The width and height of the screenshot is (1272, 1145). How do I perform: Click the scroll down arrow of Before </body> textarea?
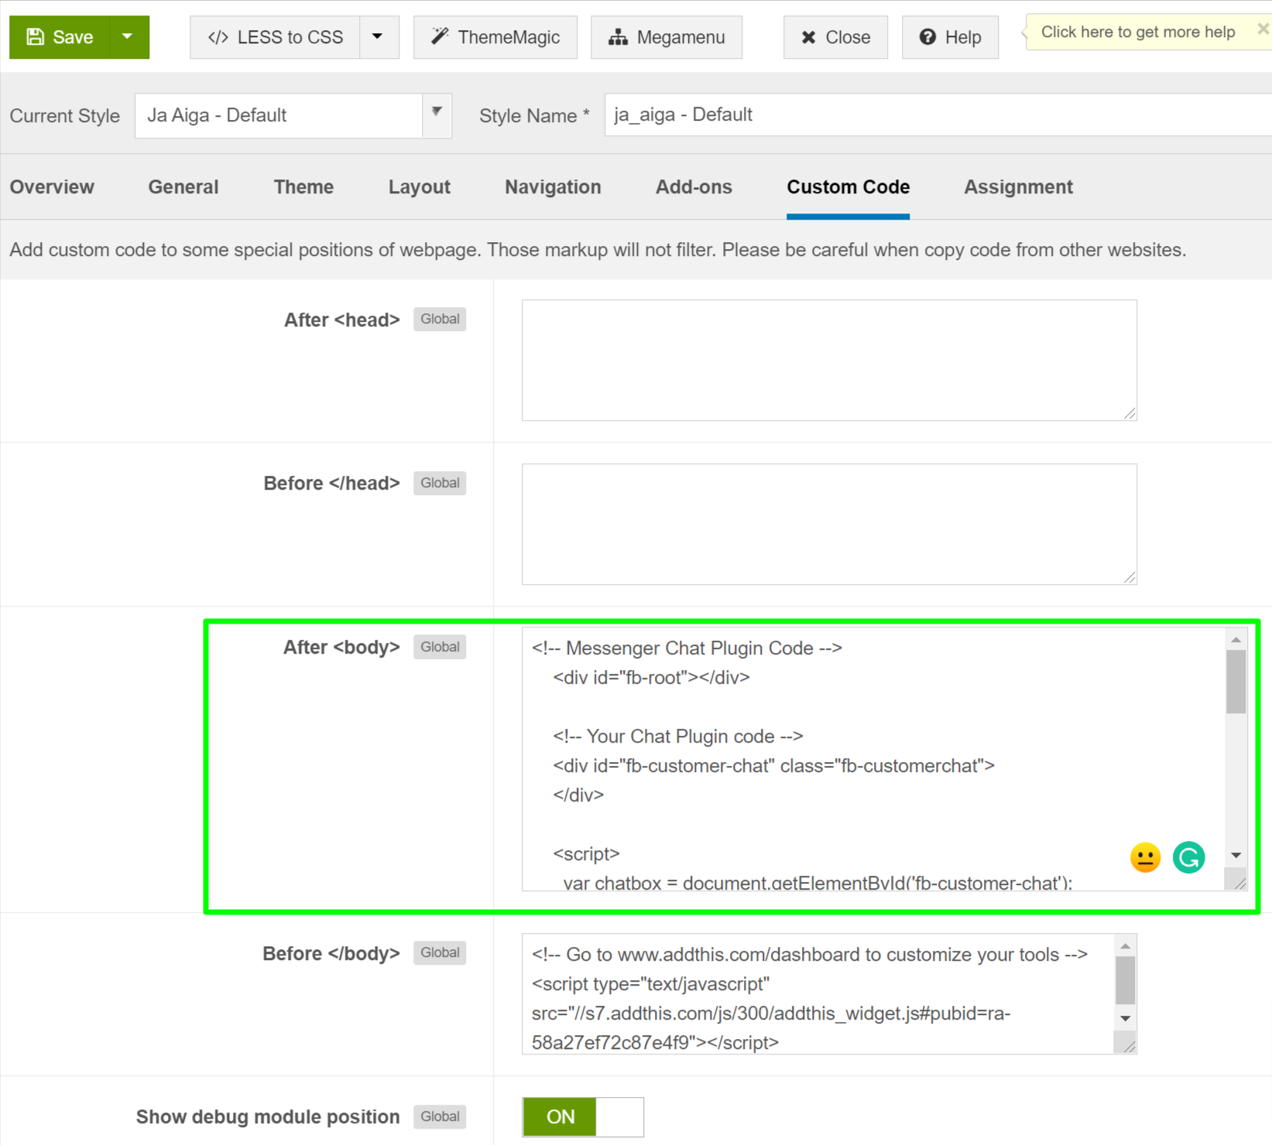click(1126, 1018)
